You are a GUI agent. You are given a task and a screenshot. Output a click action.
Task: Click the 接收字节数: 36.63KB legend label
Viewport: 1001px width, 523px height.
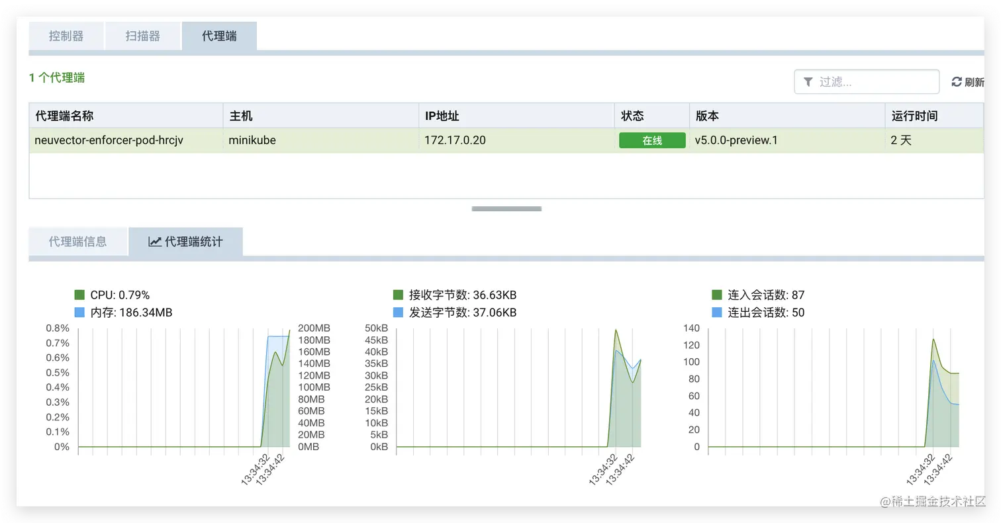click(x=463, y=295)
